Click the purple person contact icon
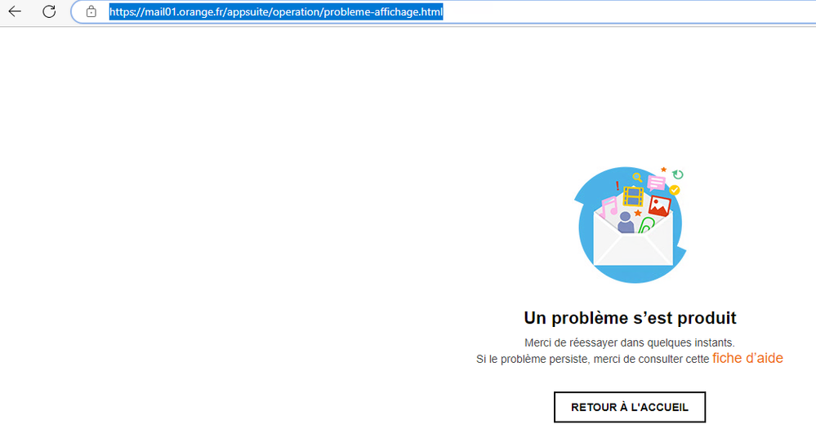This screenshot has width=816, height=446. [x=626, y=222]
